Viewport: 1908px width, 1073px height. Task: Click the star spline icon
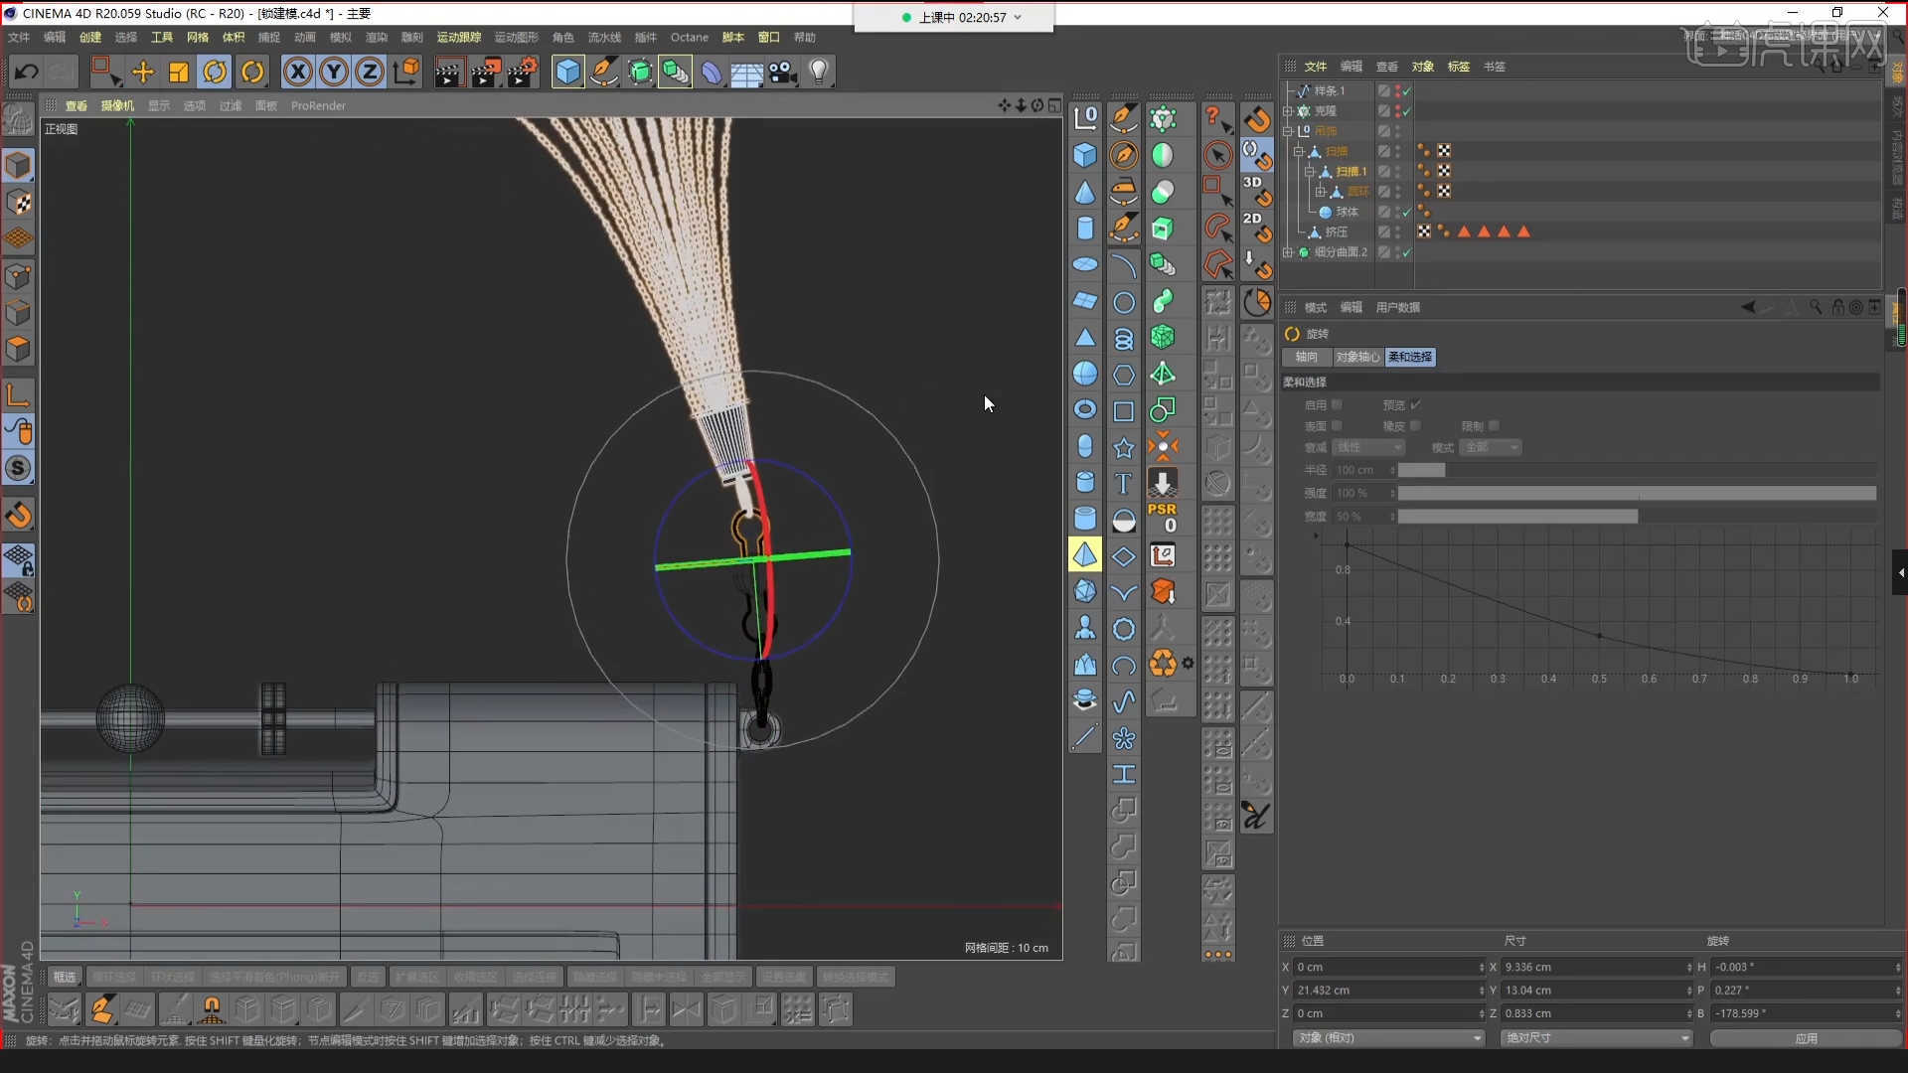[1123, 448]
